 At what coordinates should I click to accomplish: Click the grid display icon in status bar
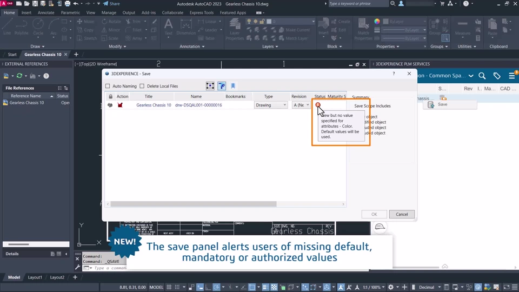(169, 287)
